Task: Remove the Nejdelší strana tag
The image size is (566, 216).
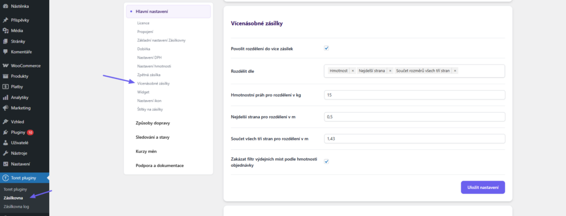Action: (x=390, y=71)
